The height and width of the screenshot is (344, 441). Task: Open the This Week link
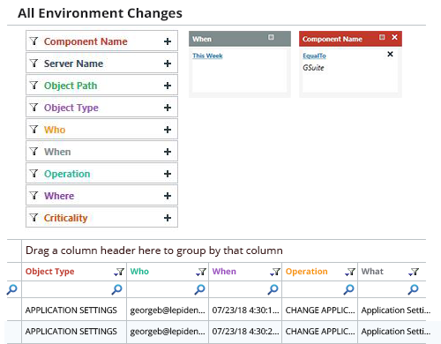[x=207, y=56]
